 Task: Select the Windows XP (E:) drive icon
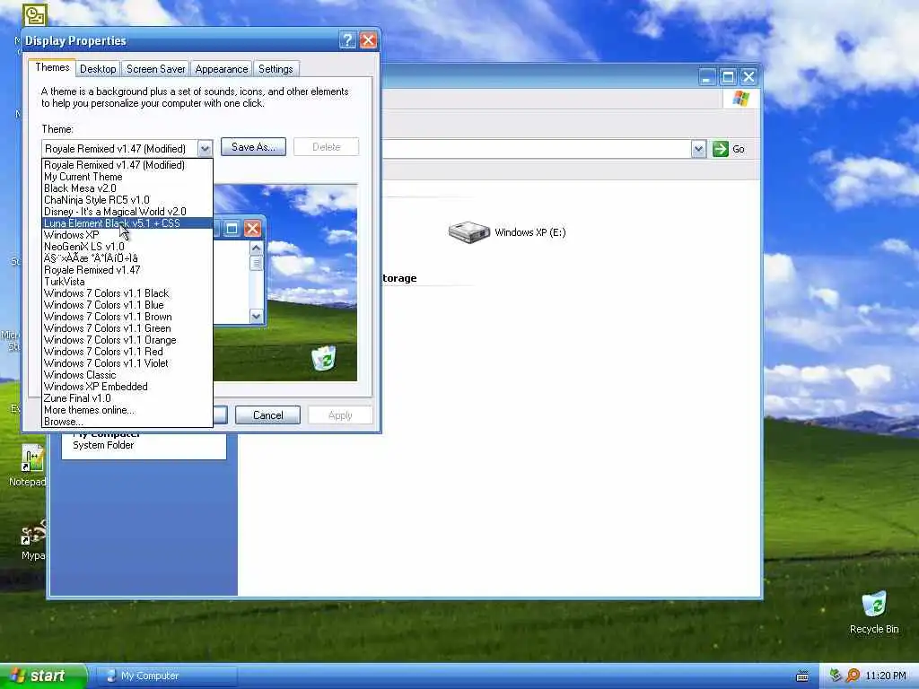468,232
